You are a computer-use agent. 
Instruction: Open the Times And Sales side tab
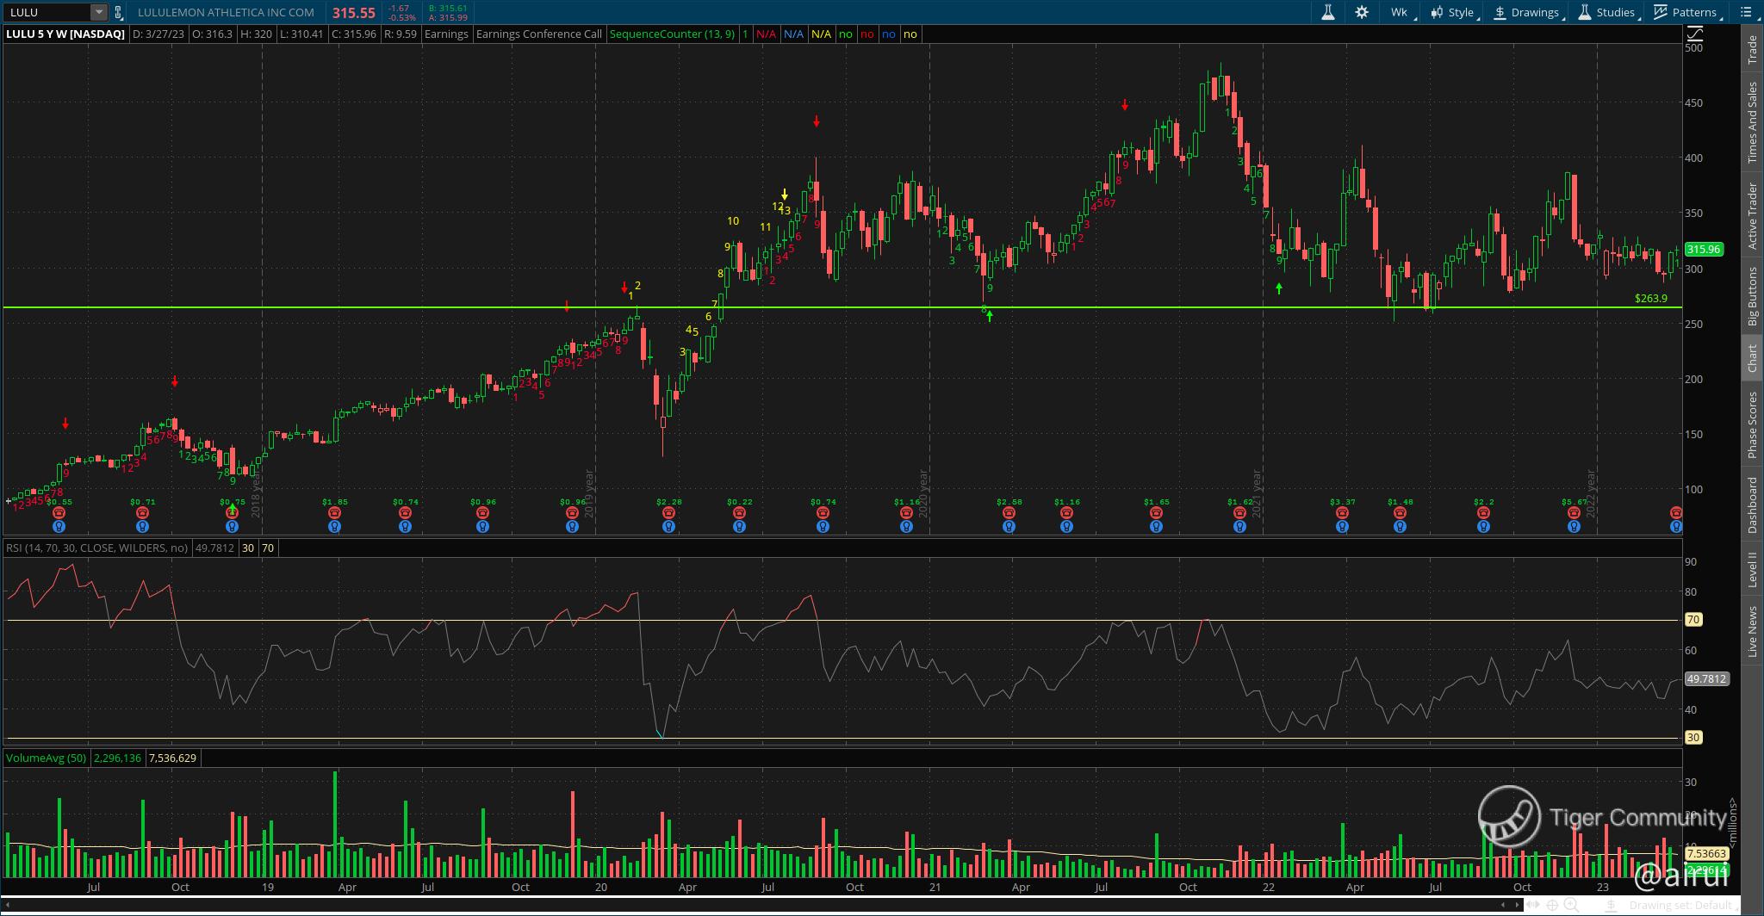(x=1752, y=123)
